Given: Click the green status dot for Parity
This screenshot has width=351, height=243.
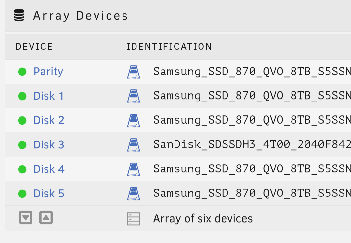Looking at the screenshot, I should pos(22,72).
